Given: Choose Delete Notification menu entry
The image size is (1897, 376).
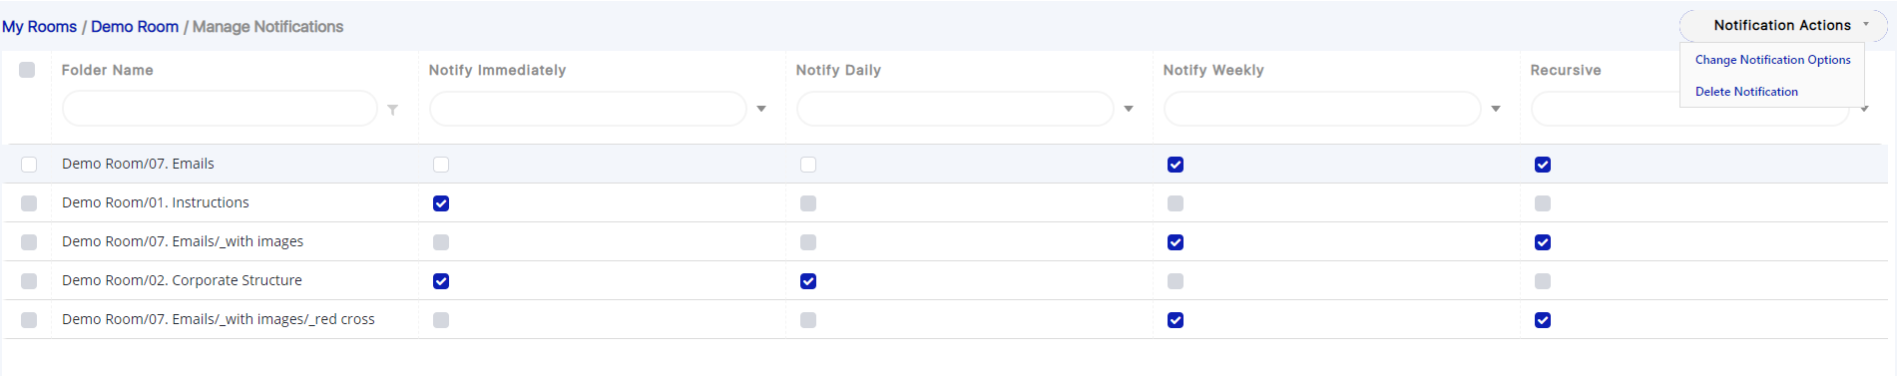Looking at the screenshot, I should 1746,92.
